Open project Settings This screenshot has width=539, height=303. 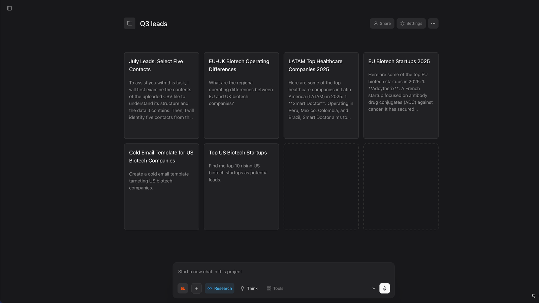click(411, 23)
